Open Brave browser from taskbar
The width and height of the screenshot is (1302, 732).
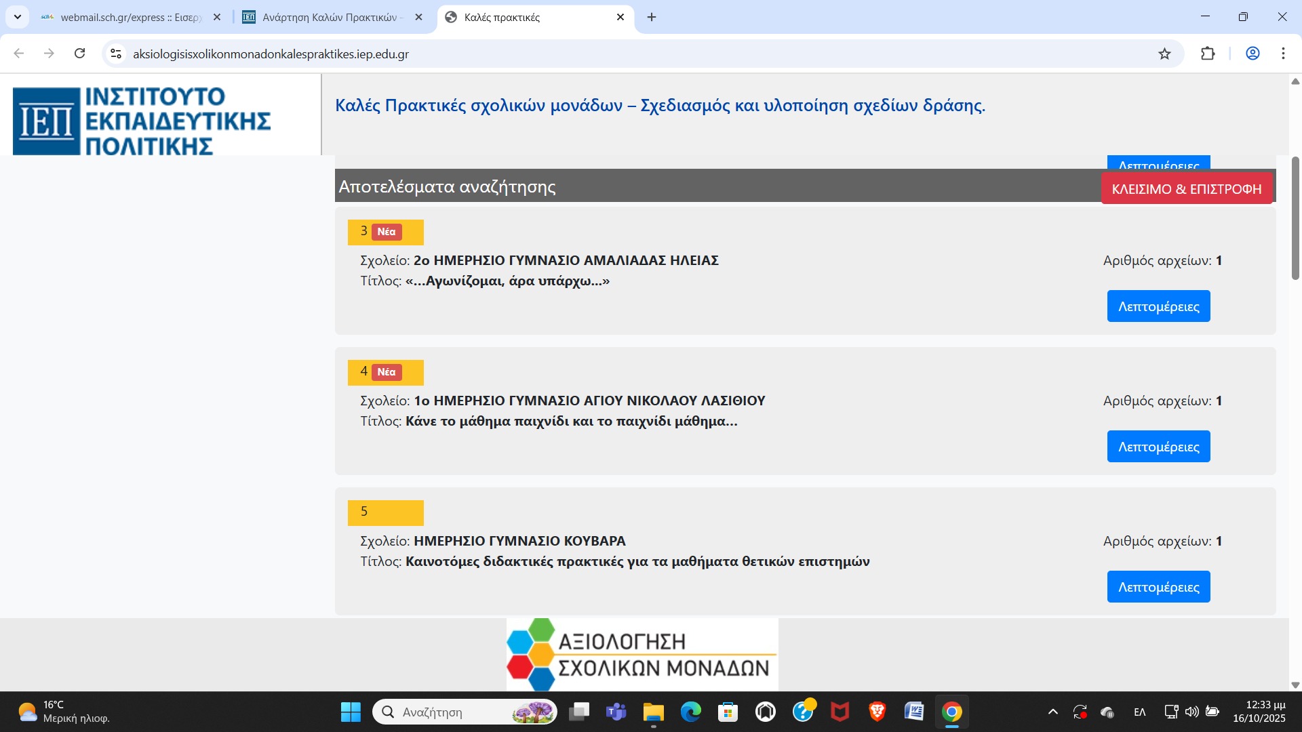(x=877, y=712)
